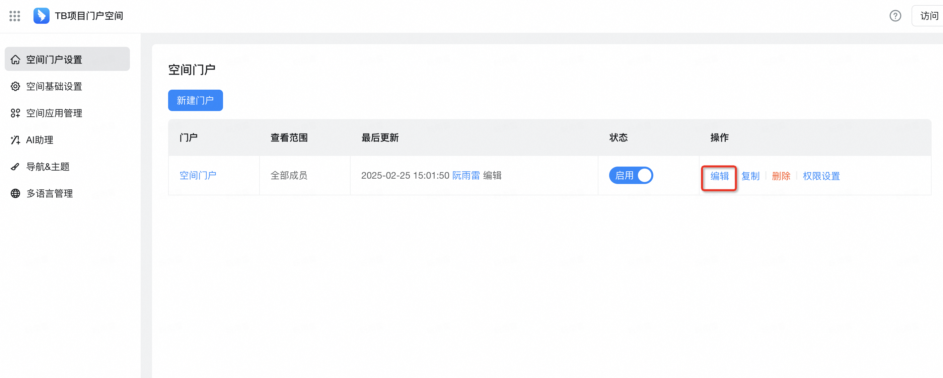Click the home icon beside 空间门户设置
This screenshot has height=378, width=943.
tap(15, 60)
